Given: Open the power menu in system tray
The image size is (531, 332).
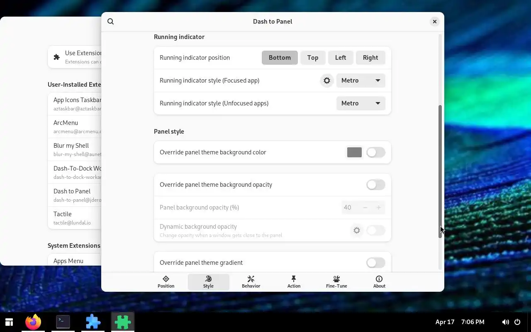Looking at the screenshot, I should click(517, 322).
